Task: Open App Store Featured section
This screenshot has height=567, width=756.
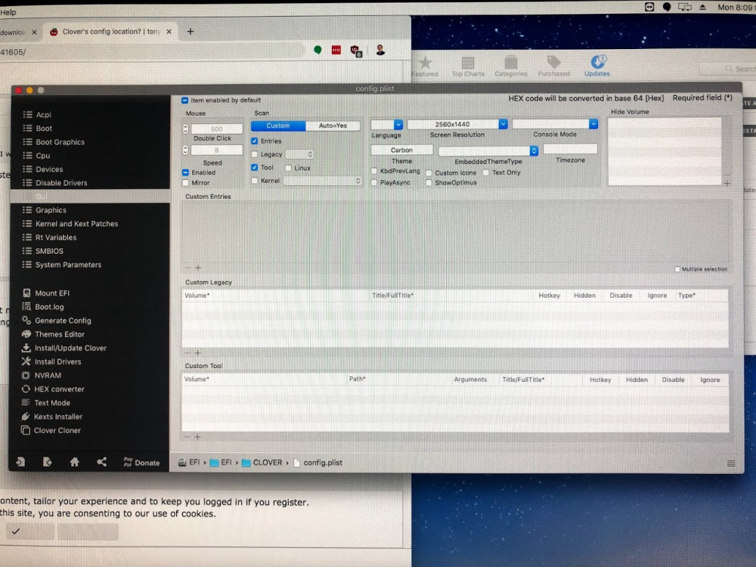Action: (425, 67)
